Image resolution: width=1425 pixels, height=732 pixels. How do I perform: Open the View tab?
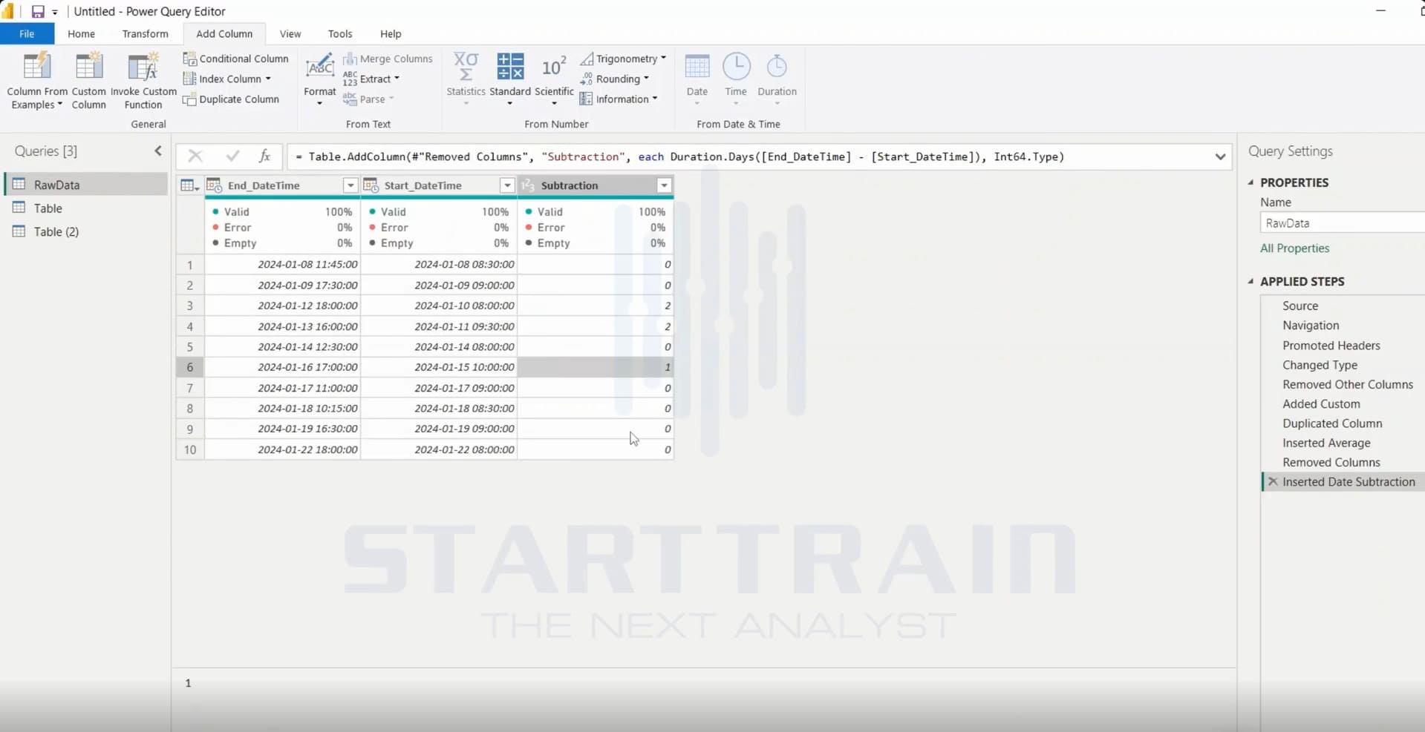pos(290,33)
